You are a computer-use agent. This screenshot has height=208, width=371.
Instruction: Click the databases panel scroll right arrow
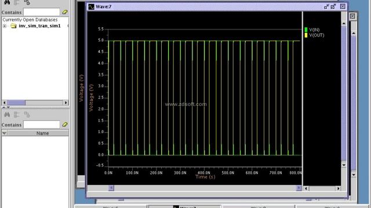pos(66,103)
